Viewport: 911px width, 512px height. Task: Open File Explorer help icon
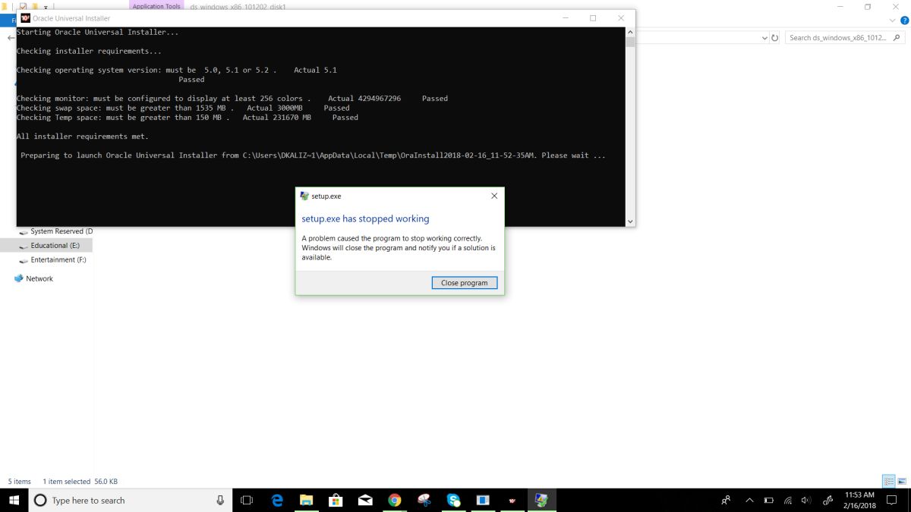pyautogui.click(x=903, y=21)
